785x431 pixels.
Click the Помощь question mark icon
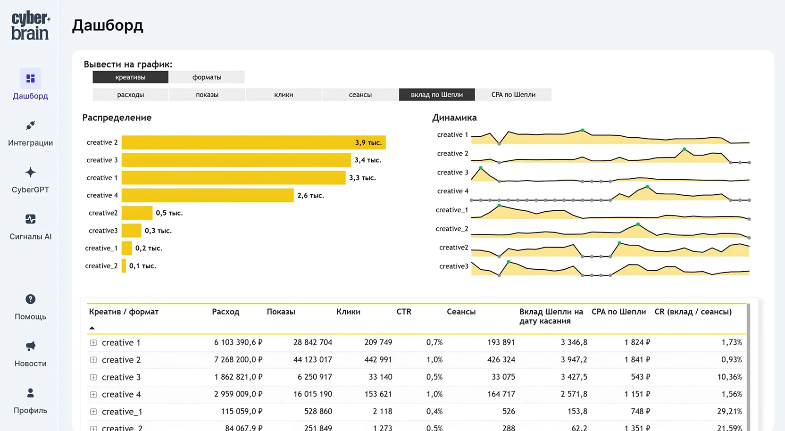[x=30, y=299]
